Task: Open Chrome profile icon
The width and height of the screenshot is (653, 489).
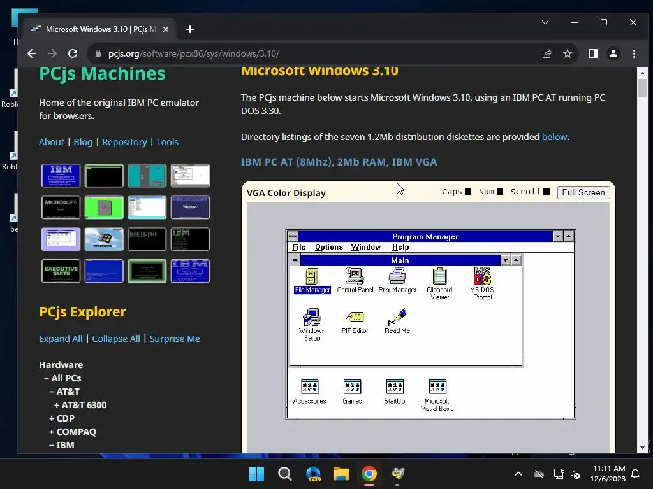Action: tap(613, 53)
